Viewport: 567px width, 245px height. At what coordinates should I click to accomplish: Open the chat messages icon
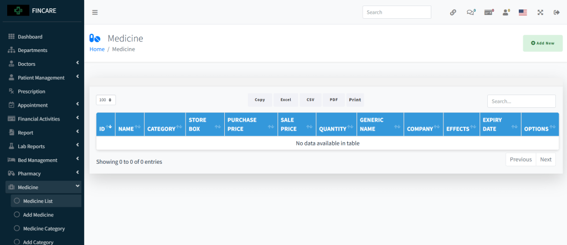click(x=471, y=12)
